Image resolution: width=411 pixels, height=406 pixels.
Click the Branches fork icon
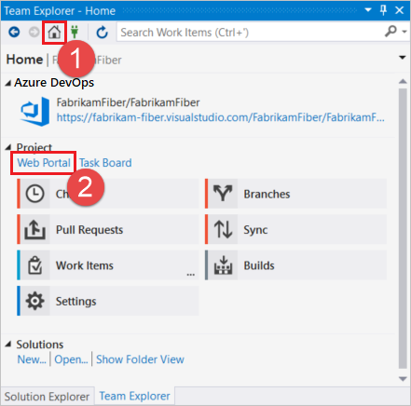pos(223,194)
